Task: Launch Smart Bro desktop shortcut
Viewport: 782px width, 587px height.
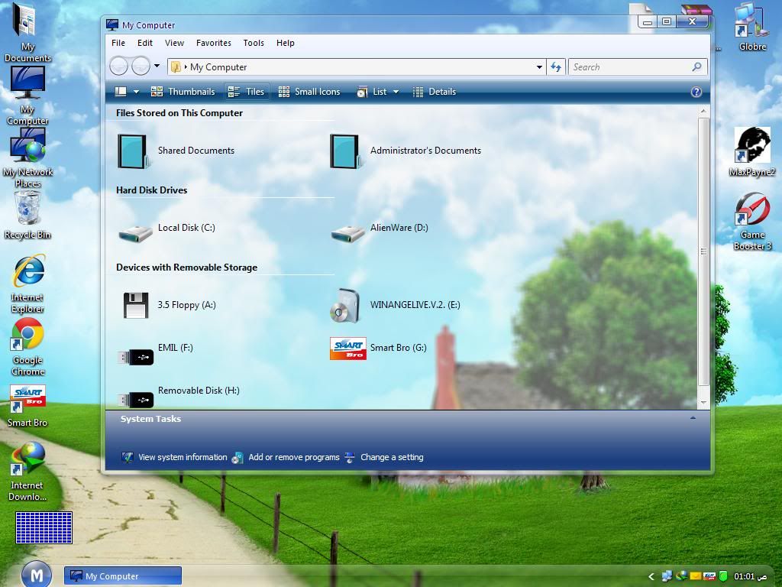Action: point(27,406)
